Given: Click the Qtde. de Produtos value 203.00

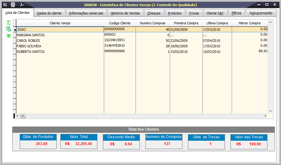Looking at the screenshot, I should coord(42,144).
